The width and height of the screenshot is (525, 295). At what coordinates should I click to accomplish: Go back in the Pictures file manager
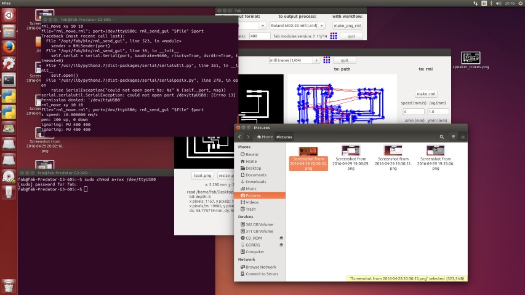[x=239, y=137]
